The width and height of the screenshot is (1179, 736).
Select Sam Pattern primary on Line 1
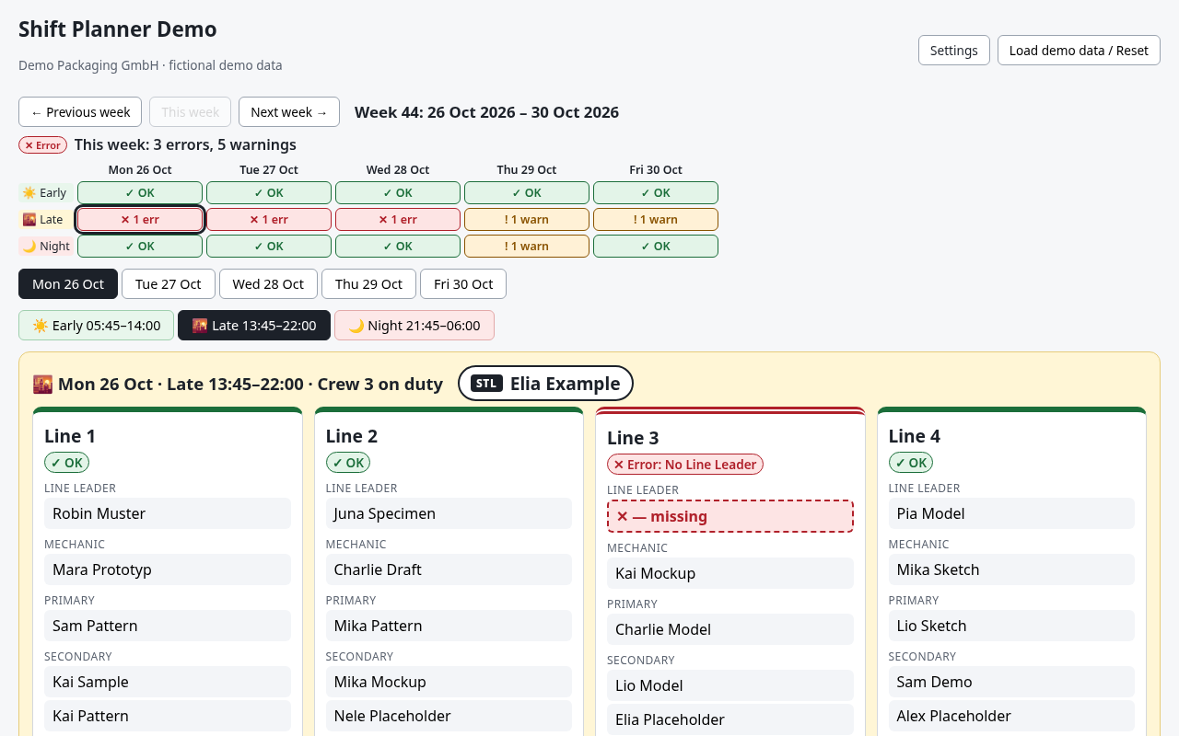point(168,626)
